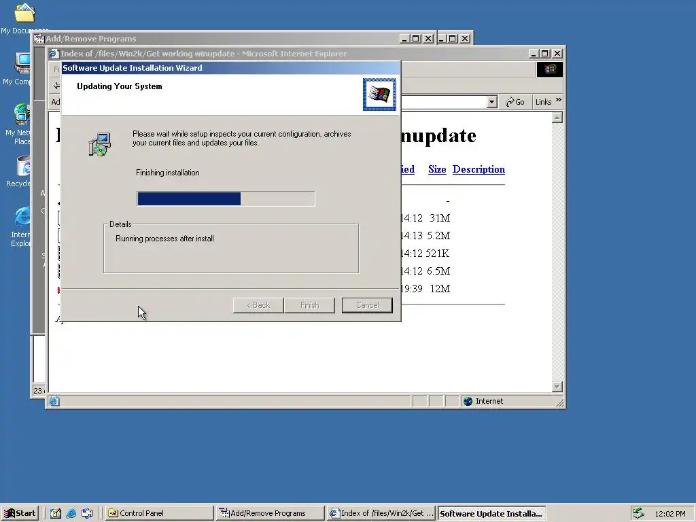696x522 pixels.
Task: Click the IE page icon in status bar
Action: point(54,401)
